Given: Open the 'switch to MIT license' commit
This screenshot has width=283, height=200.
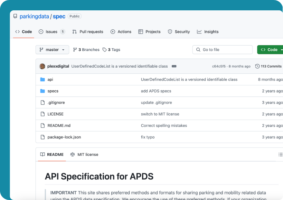Looking at the screenshot, I should (x=160, y=114).
